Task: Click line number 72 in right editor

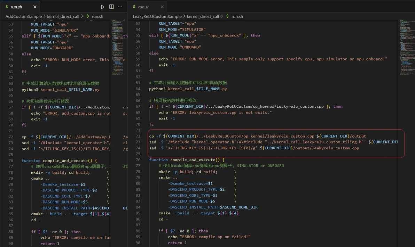Action: click(138, 136)
